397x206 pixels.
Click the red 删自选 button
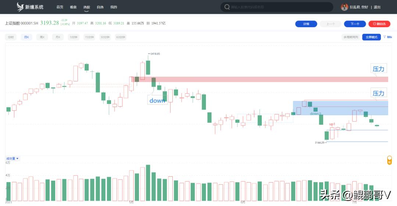coord(379,24)
